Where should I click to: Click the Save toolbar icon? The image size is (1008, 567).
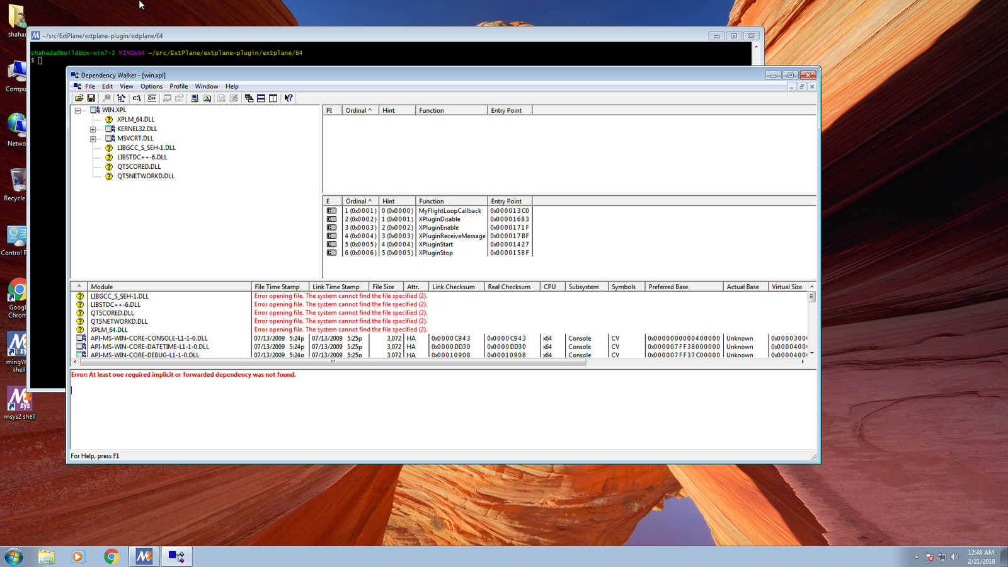click(91, 98)
